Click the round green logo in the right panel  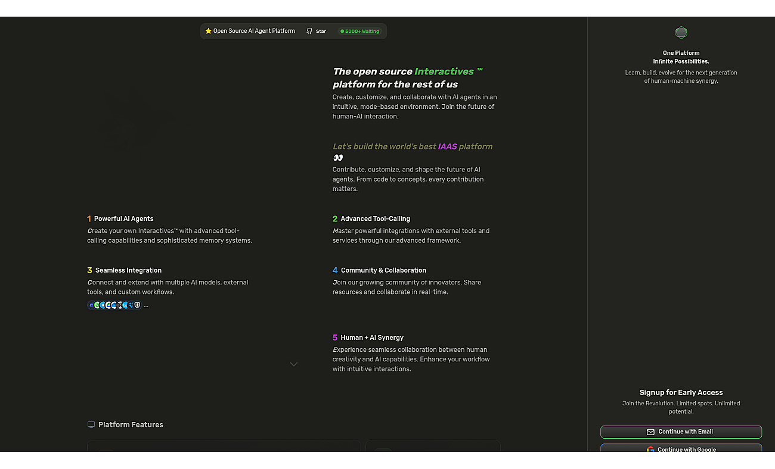[x=681, y=33]
